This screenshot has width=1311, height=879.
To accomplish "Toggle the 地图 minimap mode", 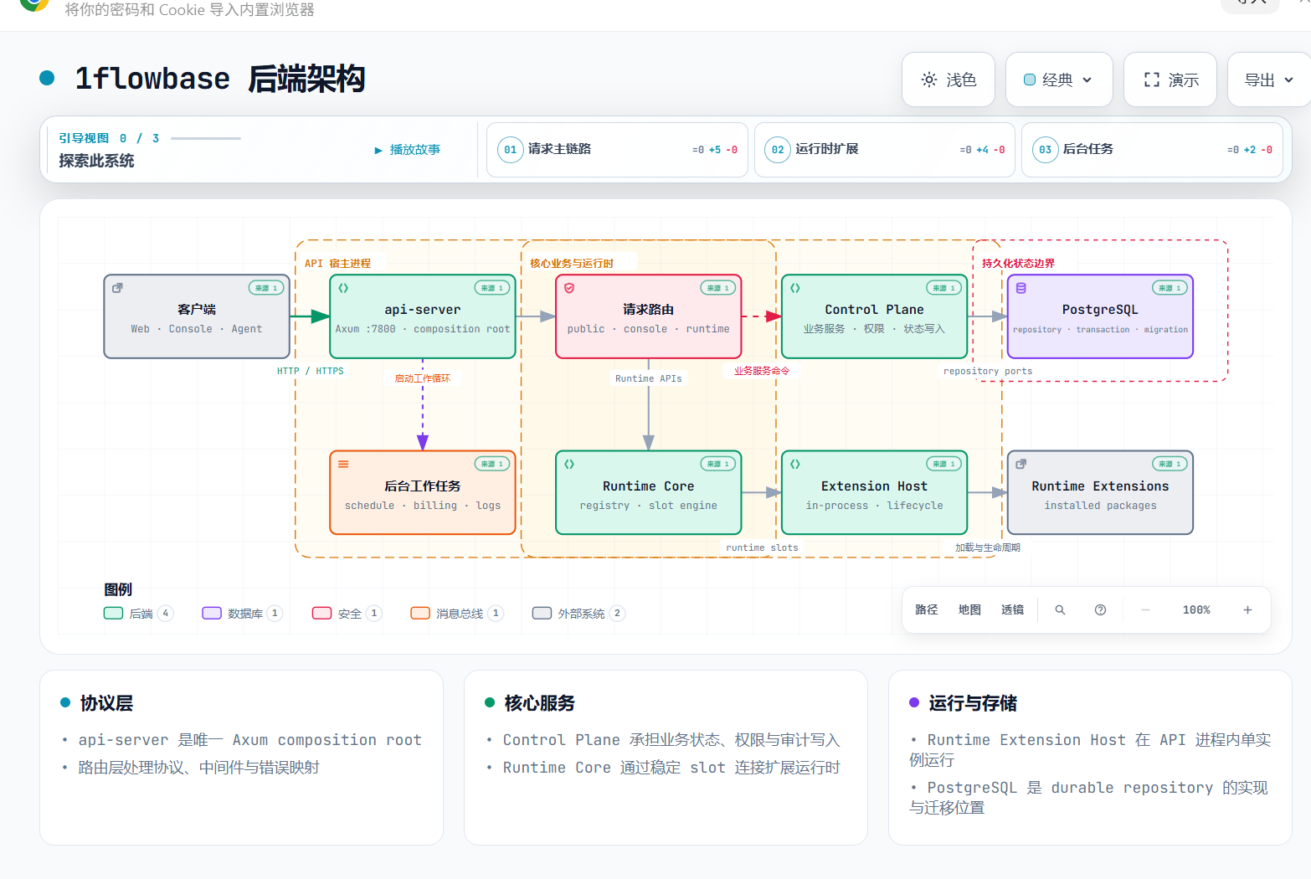I will (x=969, y=610).
